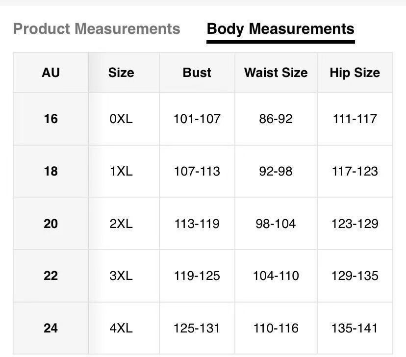Screen dimensions: 406x357
Task: Select the AU 16 row label
Action: point(51,119)
